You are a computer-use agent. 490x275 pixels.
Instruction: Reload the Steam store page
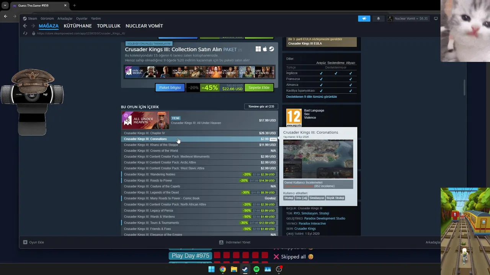(25, 33)
